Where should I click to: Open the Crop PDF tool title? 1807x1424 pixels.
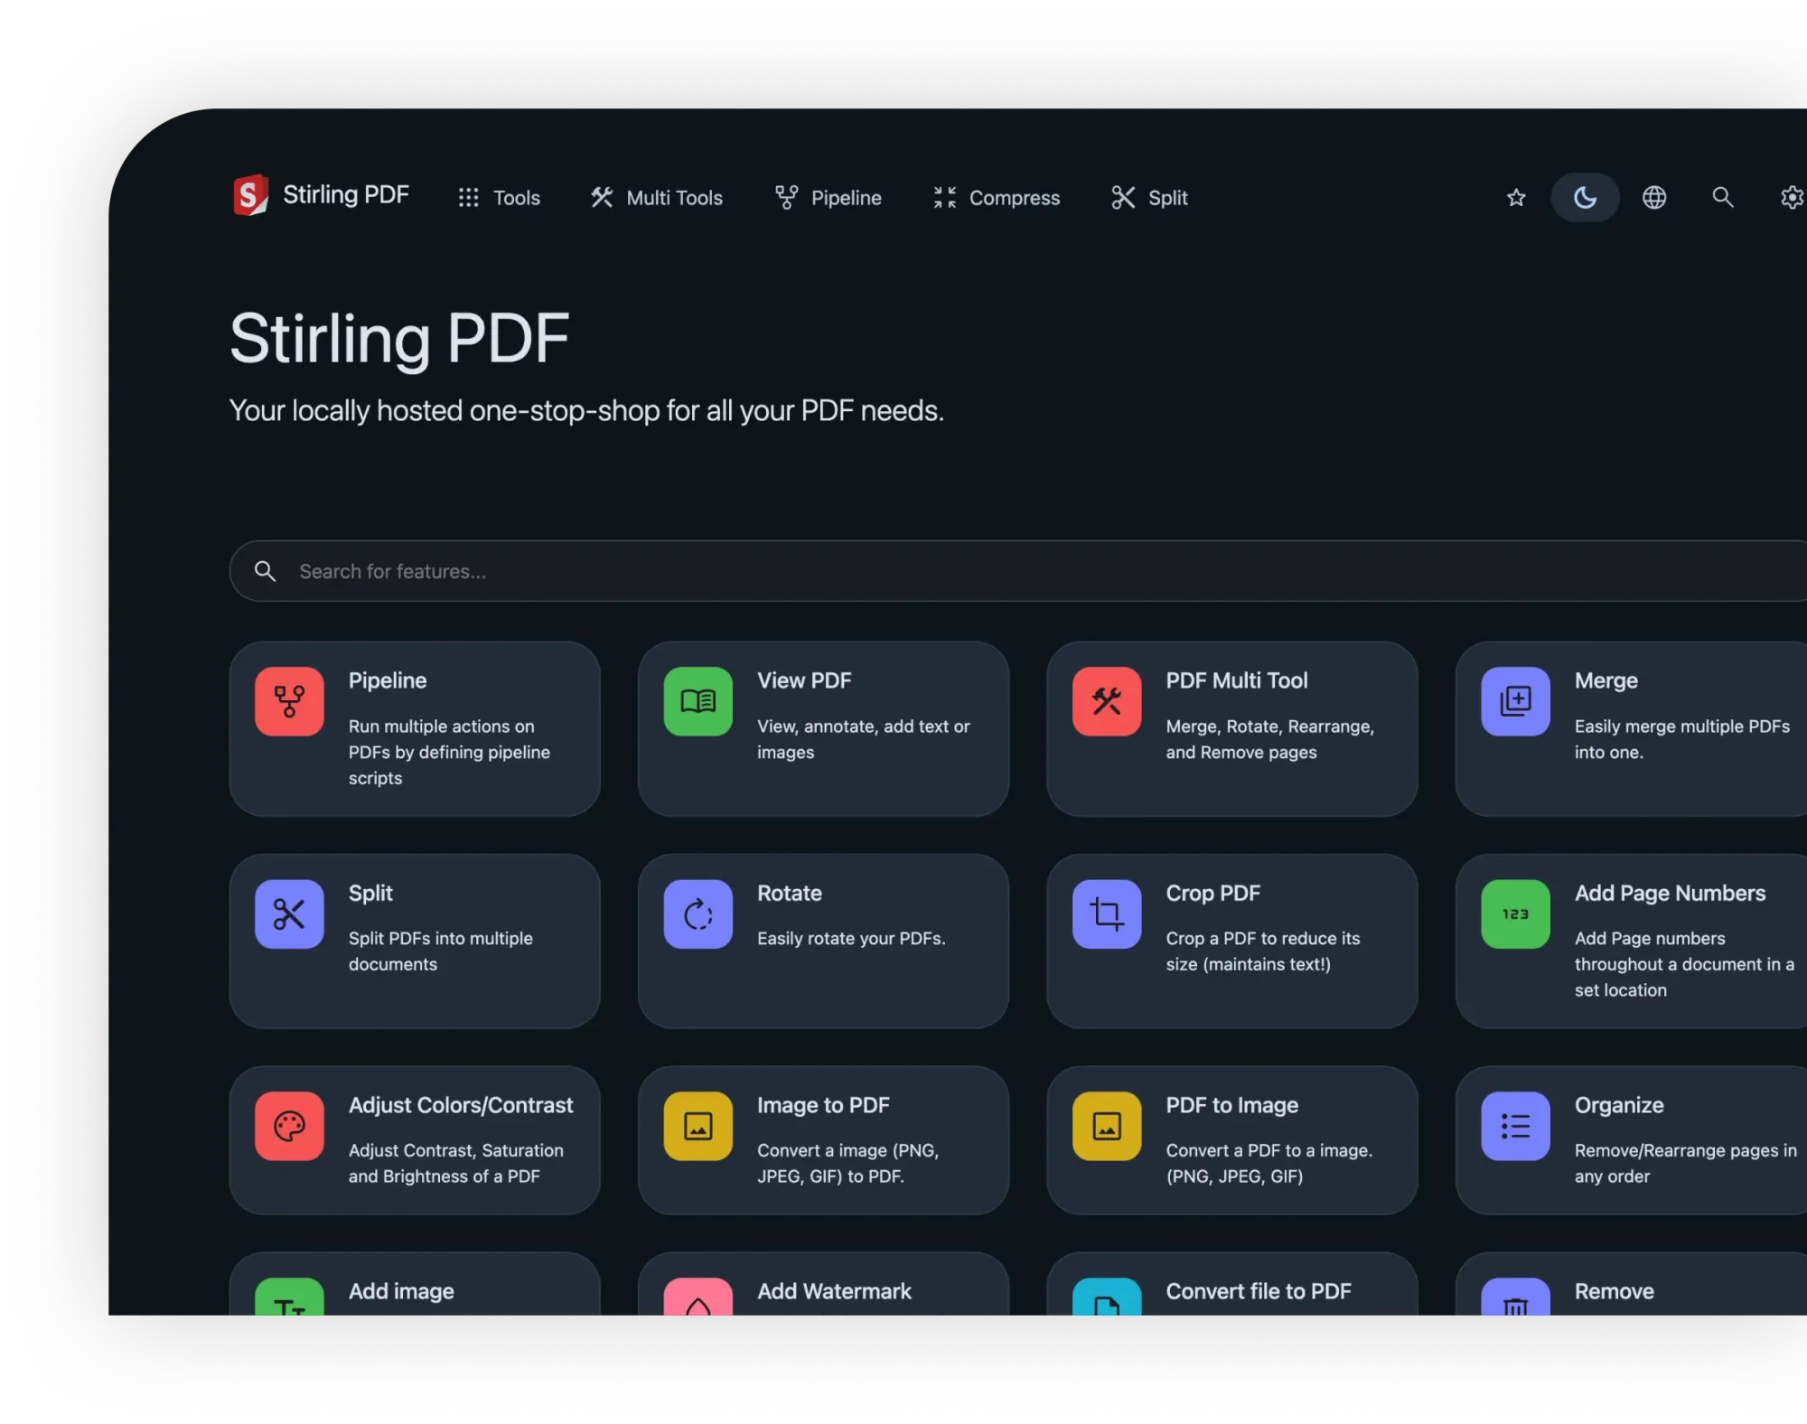pyautogui.click(x=1213, y=893)
